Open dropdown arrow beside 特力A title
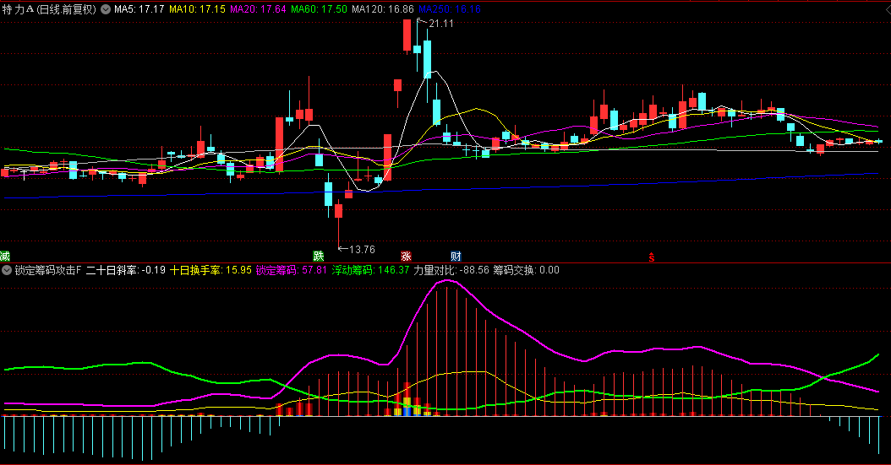 pos(105,9)
